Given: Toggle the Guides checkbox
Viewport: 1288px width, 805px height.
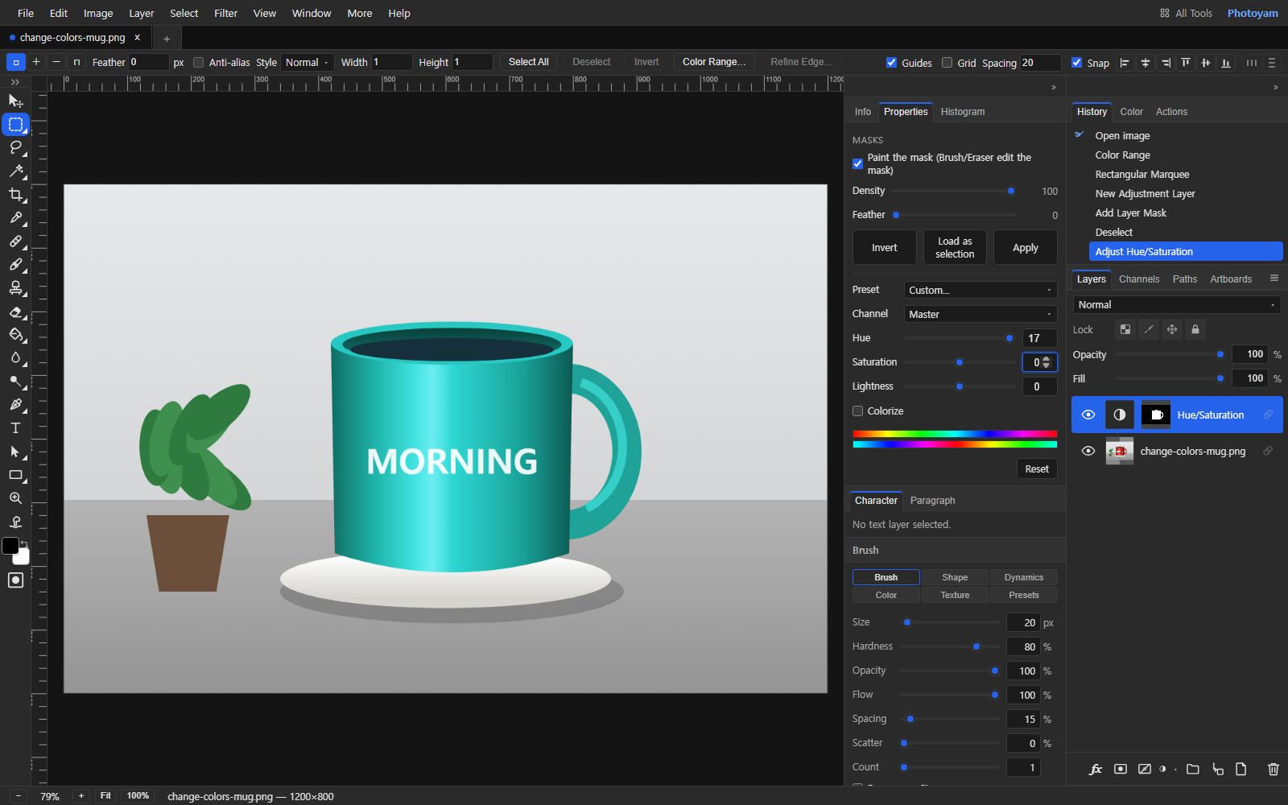Looking at the screenshot, I should coord(891,63).
